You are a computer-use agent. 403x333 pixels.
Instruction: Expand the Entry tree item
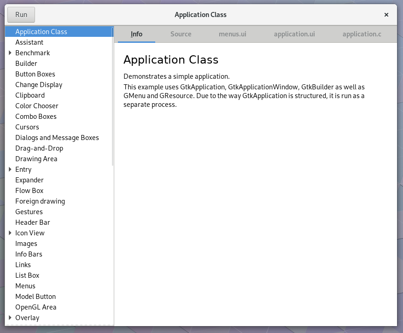[x=10, y=169]
